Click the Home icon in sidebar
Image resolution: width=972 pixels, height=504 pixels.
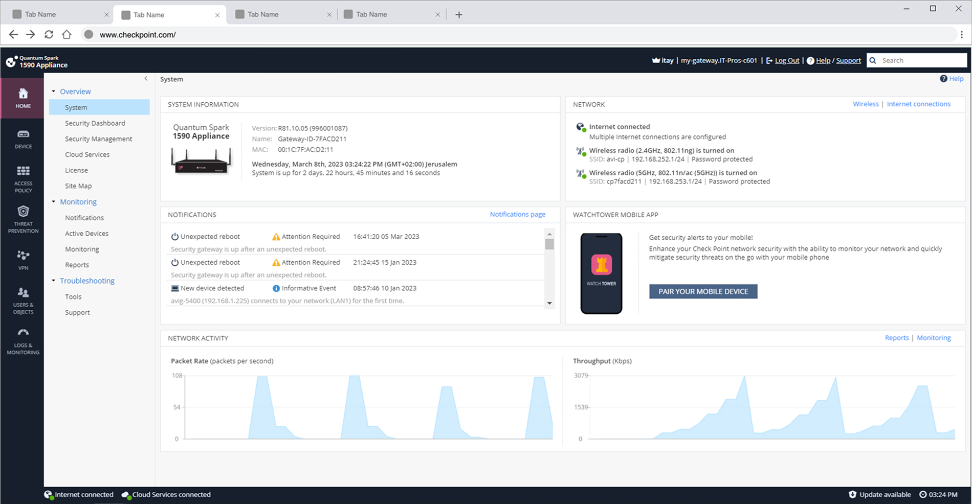coord(23,94)
